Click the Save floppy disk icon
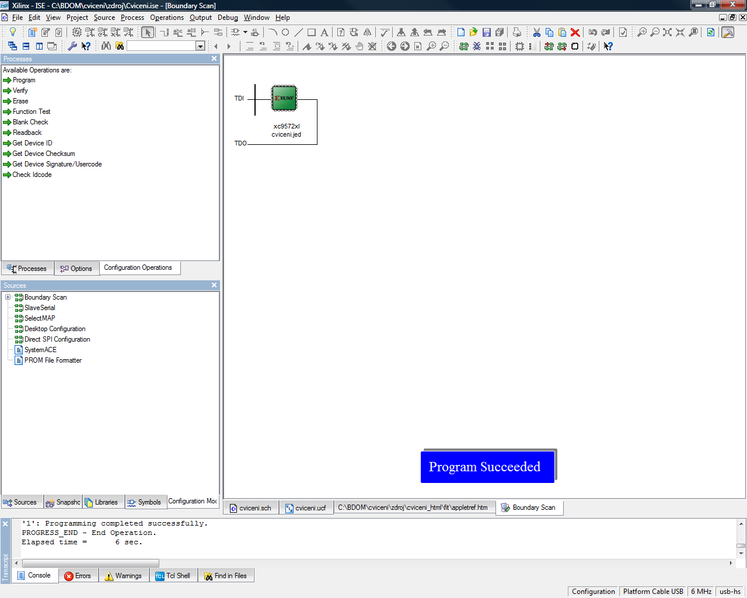 click(486, 32)
